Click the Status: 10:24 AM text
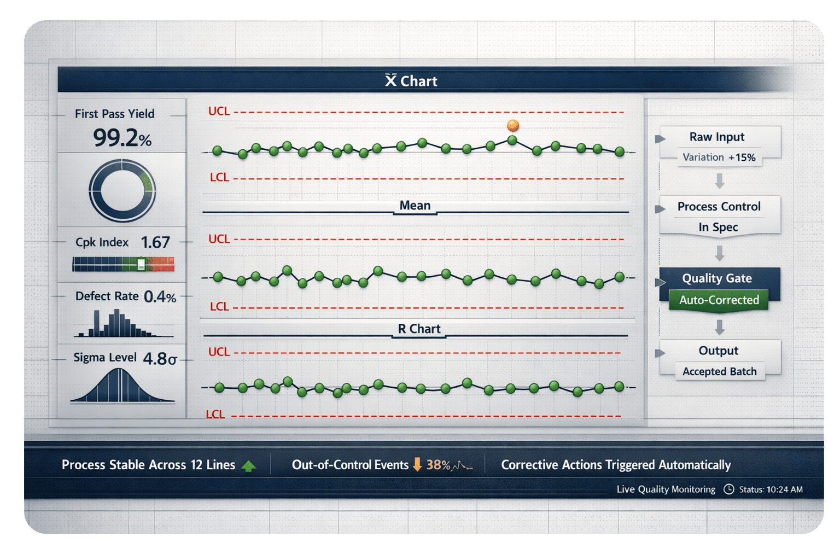The height and width of the screenshot is (560, 840). point(771,489)
